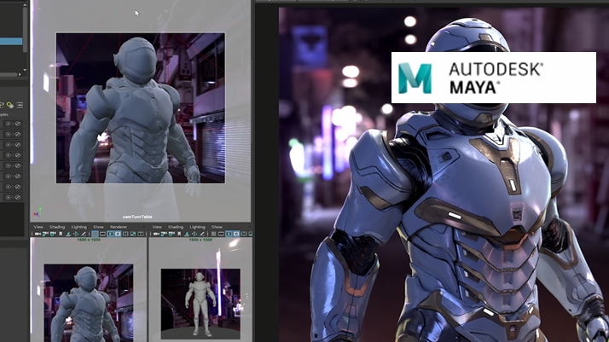This screenshot has height=342, width=609.
Task: Click the vertical scrollbar of the left sidebar list
Action: pyautogui.click(x=26, y=29)
